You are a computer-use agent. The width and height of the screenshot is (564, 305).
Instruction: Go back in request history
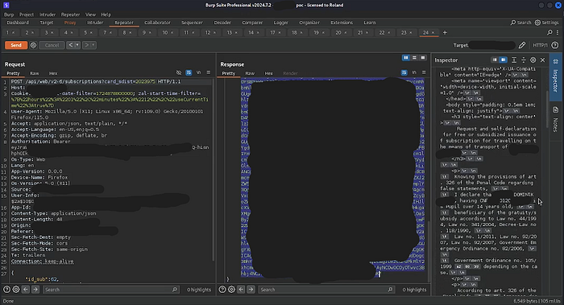pyautogui.click(x=71, y=45)
